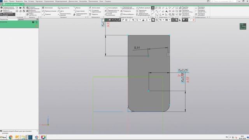Expand the Геометрия ribbon group

pyautogui.click(x=86, y=17)
